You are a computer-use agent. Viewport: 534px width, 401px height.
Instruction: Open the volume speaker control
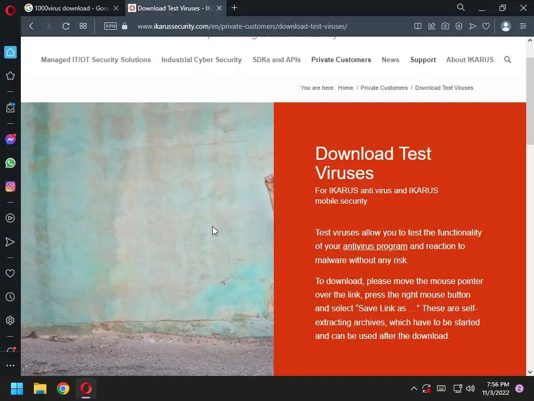(470, 388)
